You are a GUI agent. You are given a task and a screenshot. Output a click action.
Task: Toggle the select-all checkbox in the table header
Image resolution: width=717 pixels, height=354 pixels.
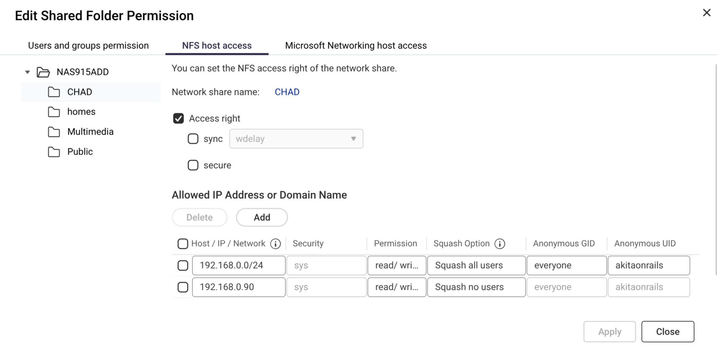(183, 244)
